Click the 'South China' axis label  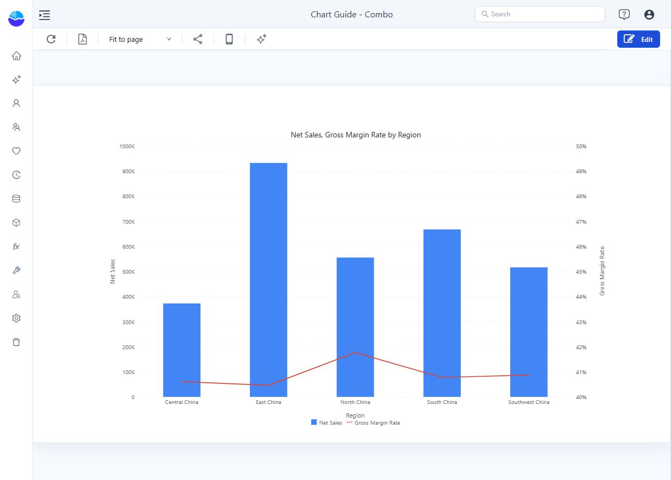(x=442, y=402)
